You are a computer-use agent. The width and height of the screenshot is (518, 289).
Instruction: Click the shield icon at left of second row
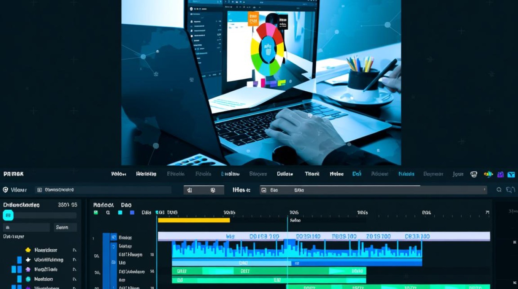click(x=5, y=190)
